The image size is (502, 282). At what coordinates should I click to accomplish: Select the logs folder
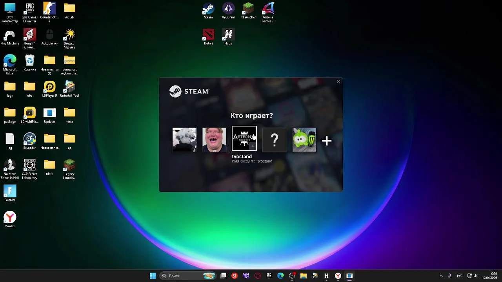(x=10, y=89)
